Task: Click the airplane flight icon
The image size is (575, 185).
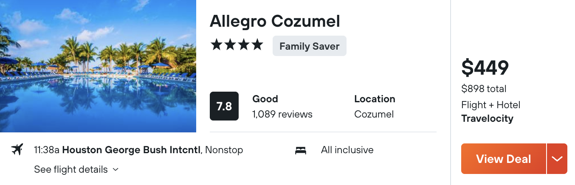Action: 17,150
